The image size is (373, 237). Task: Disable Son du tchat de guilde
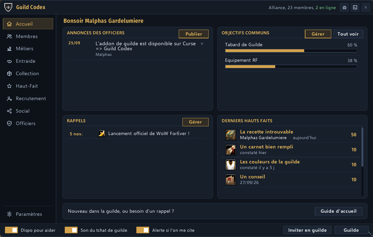pyautogui.click(x=71, y=230)
